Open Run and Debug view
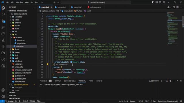 point(3,27)
